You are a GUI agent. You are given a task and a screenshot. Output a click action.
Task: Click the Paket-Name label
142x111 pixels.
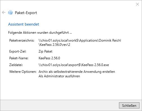point(19,58)
